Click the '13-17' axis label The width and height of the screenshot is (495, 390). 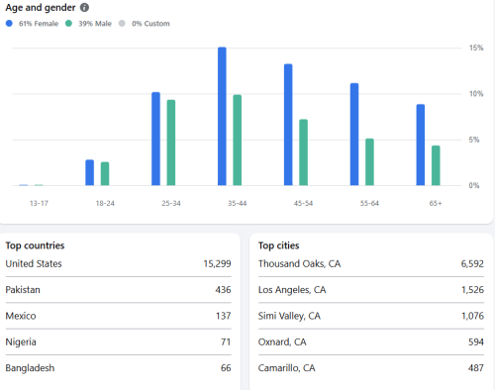[39, 203]
